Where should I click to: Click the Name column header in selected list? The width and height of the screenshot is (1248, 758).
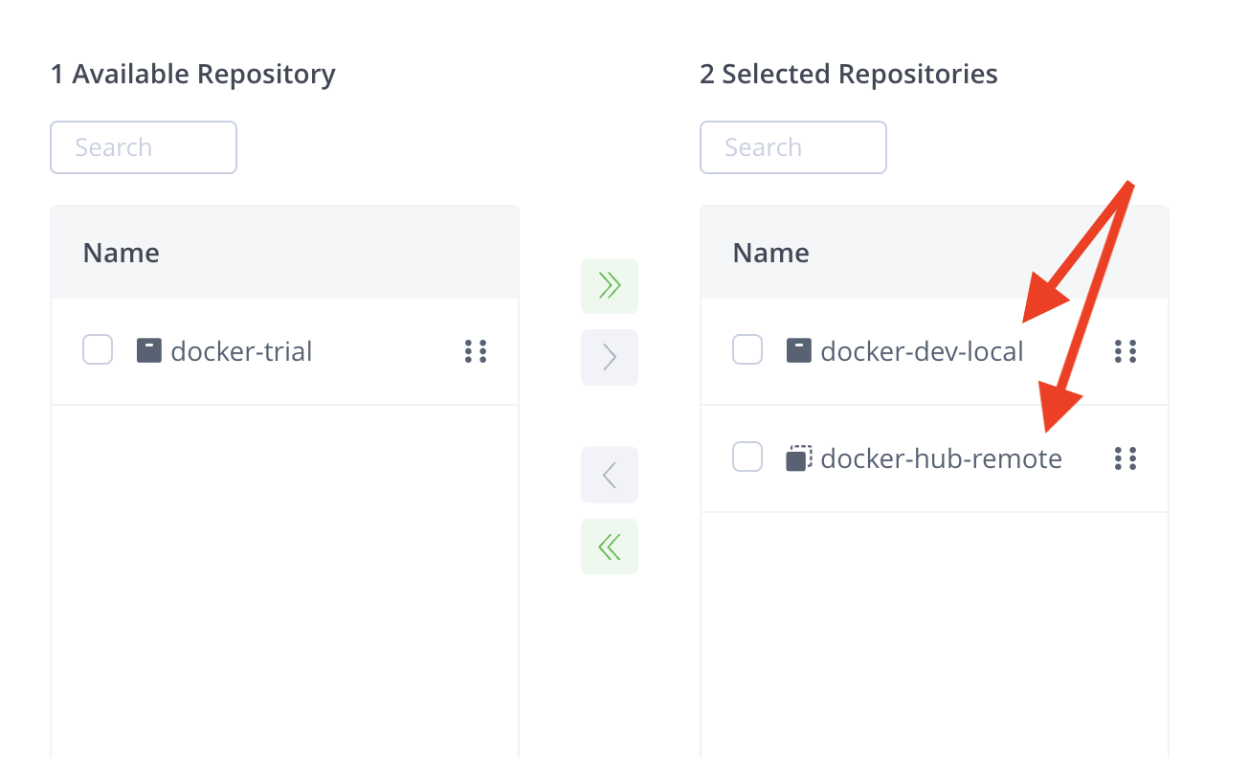pyautogui.click(x=770, y=252)
